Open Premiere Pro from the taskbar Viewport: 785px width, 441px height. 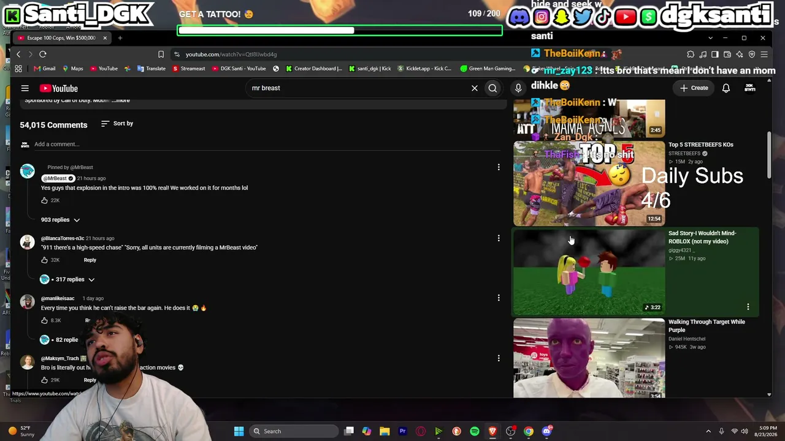point(402,431)
